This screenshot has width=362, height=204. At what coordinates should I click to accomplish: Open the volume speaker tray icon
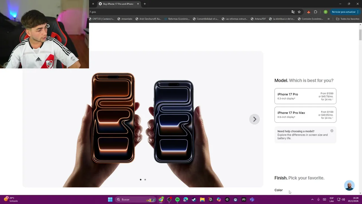[343, 199]
